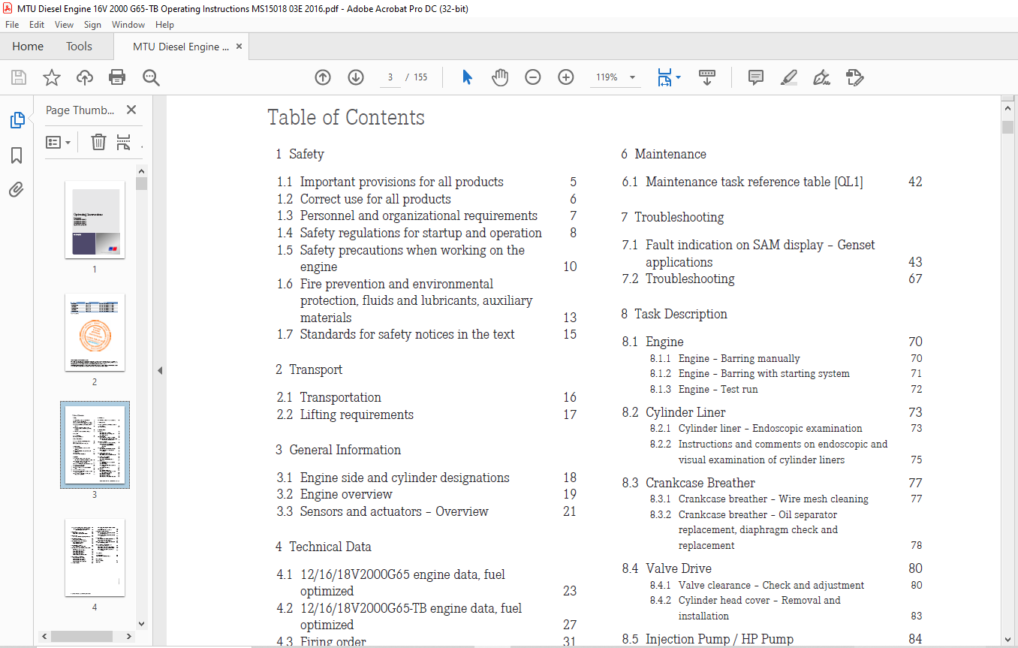Viewport: 1018px width, 648px height.
Task: Open 'Engine – Test run' contents entry
Action: (x=718, y=389)
